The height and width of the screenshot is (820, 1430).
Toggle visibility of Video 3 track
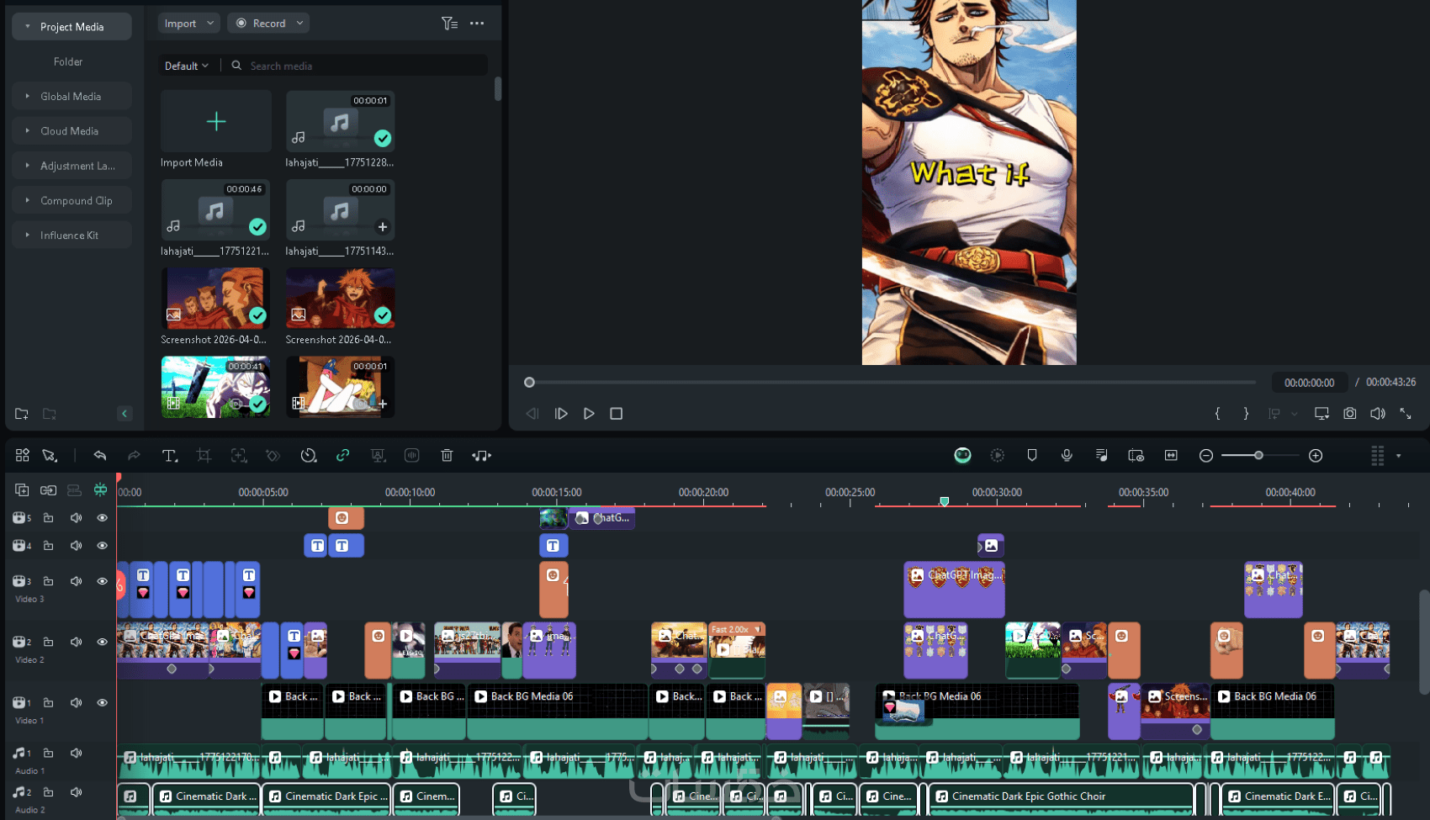(103, 581)
